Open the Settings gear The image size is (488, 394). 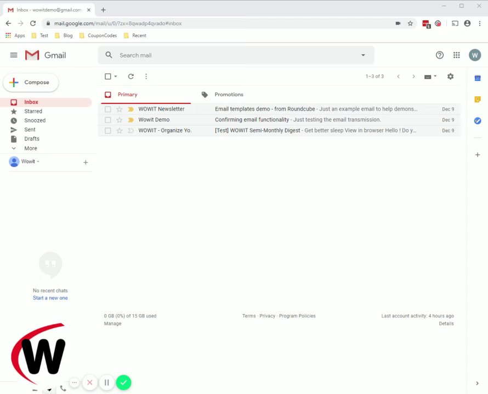pos(450,77)
